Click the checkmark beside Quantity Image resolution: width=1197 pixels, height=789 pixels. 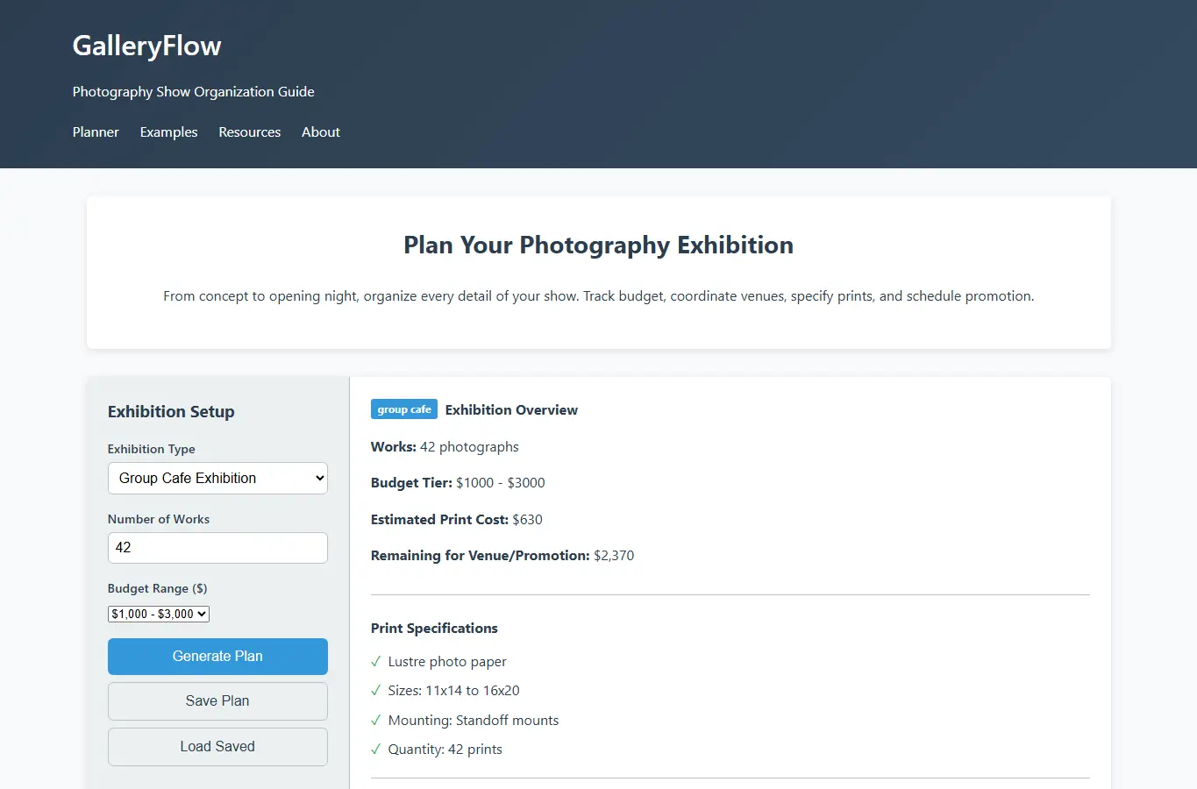pyautogui.click(x=376, y=750)
